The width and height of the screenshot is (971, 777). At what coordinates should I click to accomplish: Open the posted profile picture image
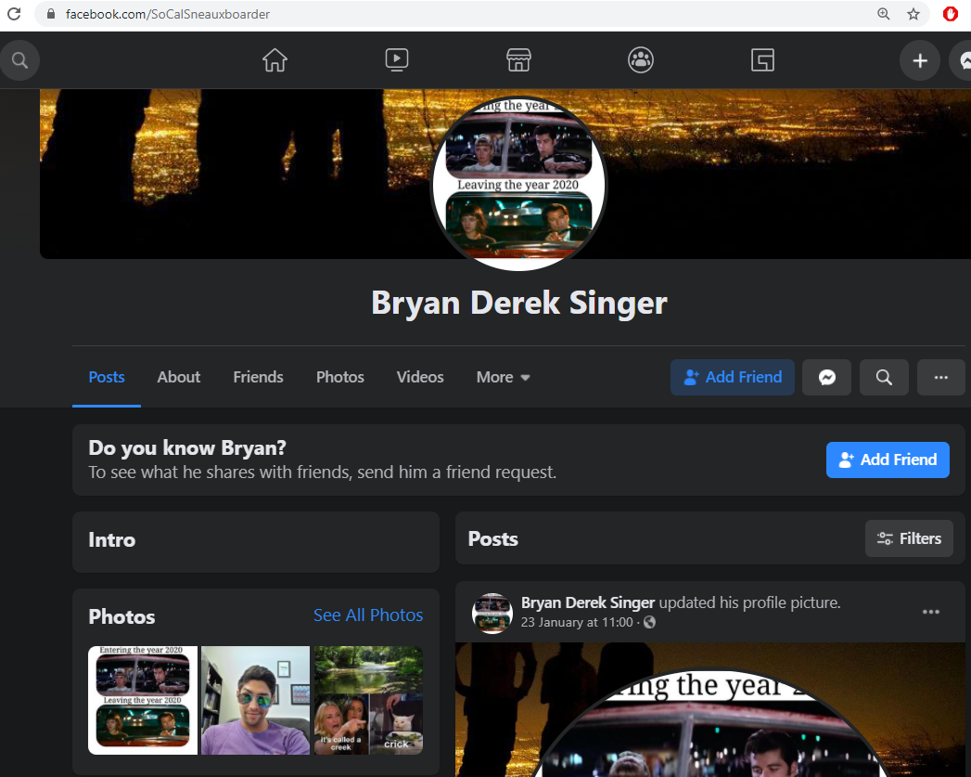(x=710, y=710)
